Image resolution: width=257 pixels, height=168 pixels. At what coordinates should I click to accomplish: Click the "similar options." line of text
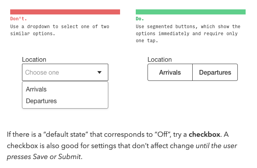coord(33,34)
